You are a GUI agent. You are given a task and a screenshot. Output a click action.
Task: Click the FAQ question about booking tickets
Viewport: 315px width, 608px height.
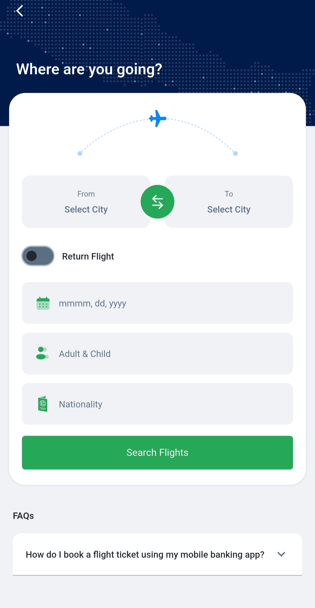[x=145, y=554]
